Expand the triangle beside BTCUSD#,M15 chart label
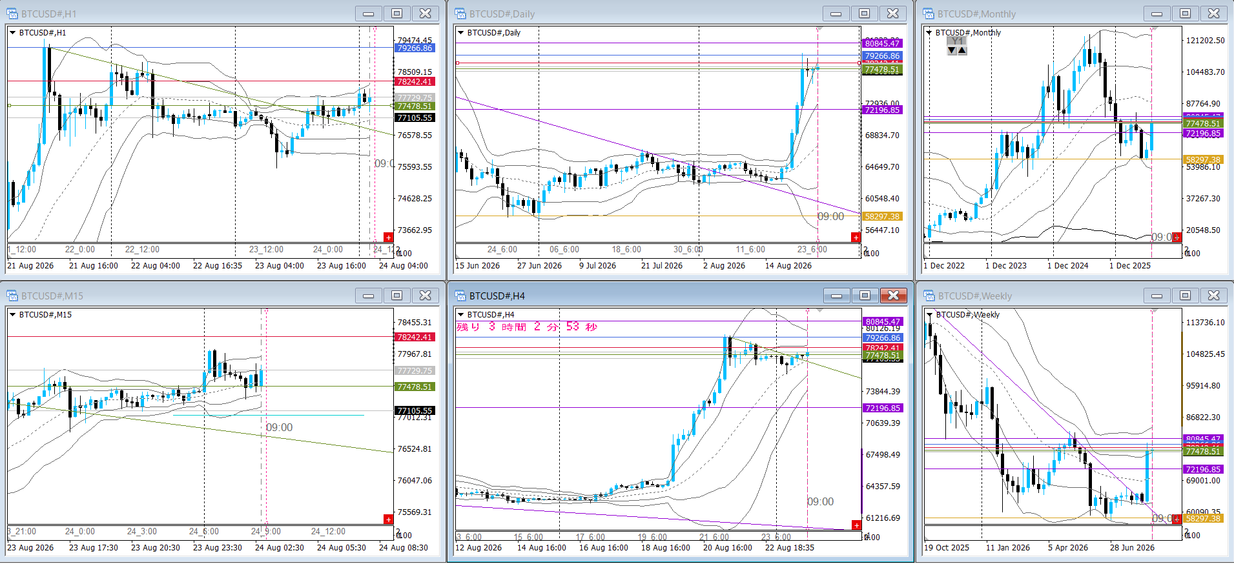 point(12,315)
